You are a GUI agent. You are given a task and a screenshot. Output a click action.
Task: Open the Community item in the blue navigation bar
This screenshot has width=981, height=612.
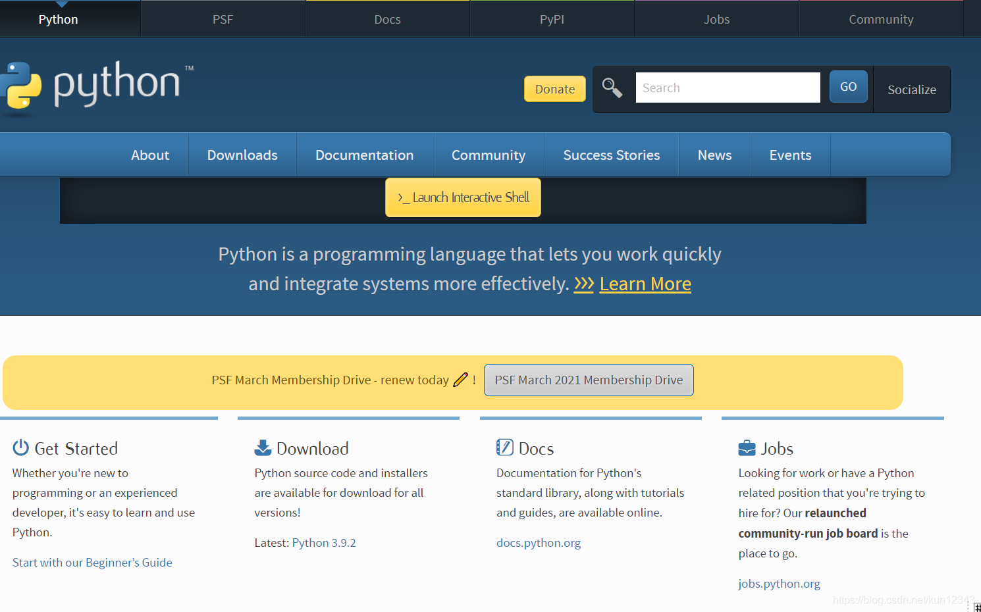click(489, 155)
